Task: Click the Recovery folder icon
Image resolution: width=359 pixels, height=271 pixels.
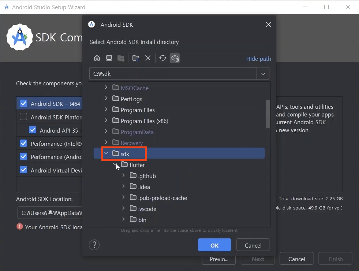Action: tap(116, 142)
